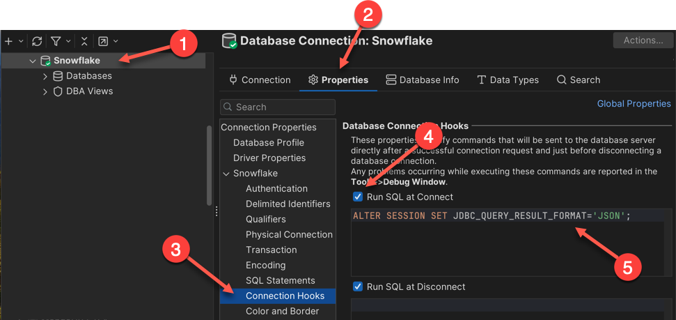Select Database Profile in properties list

tap(269, 142)
